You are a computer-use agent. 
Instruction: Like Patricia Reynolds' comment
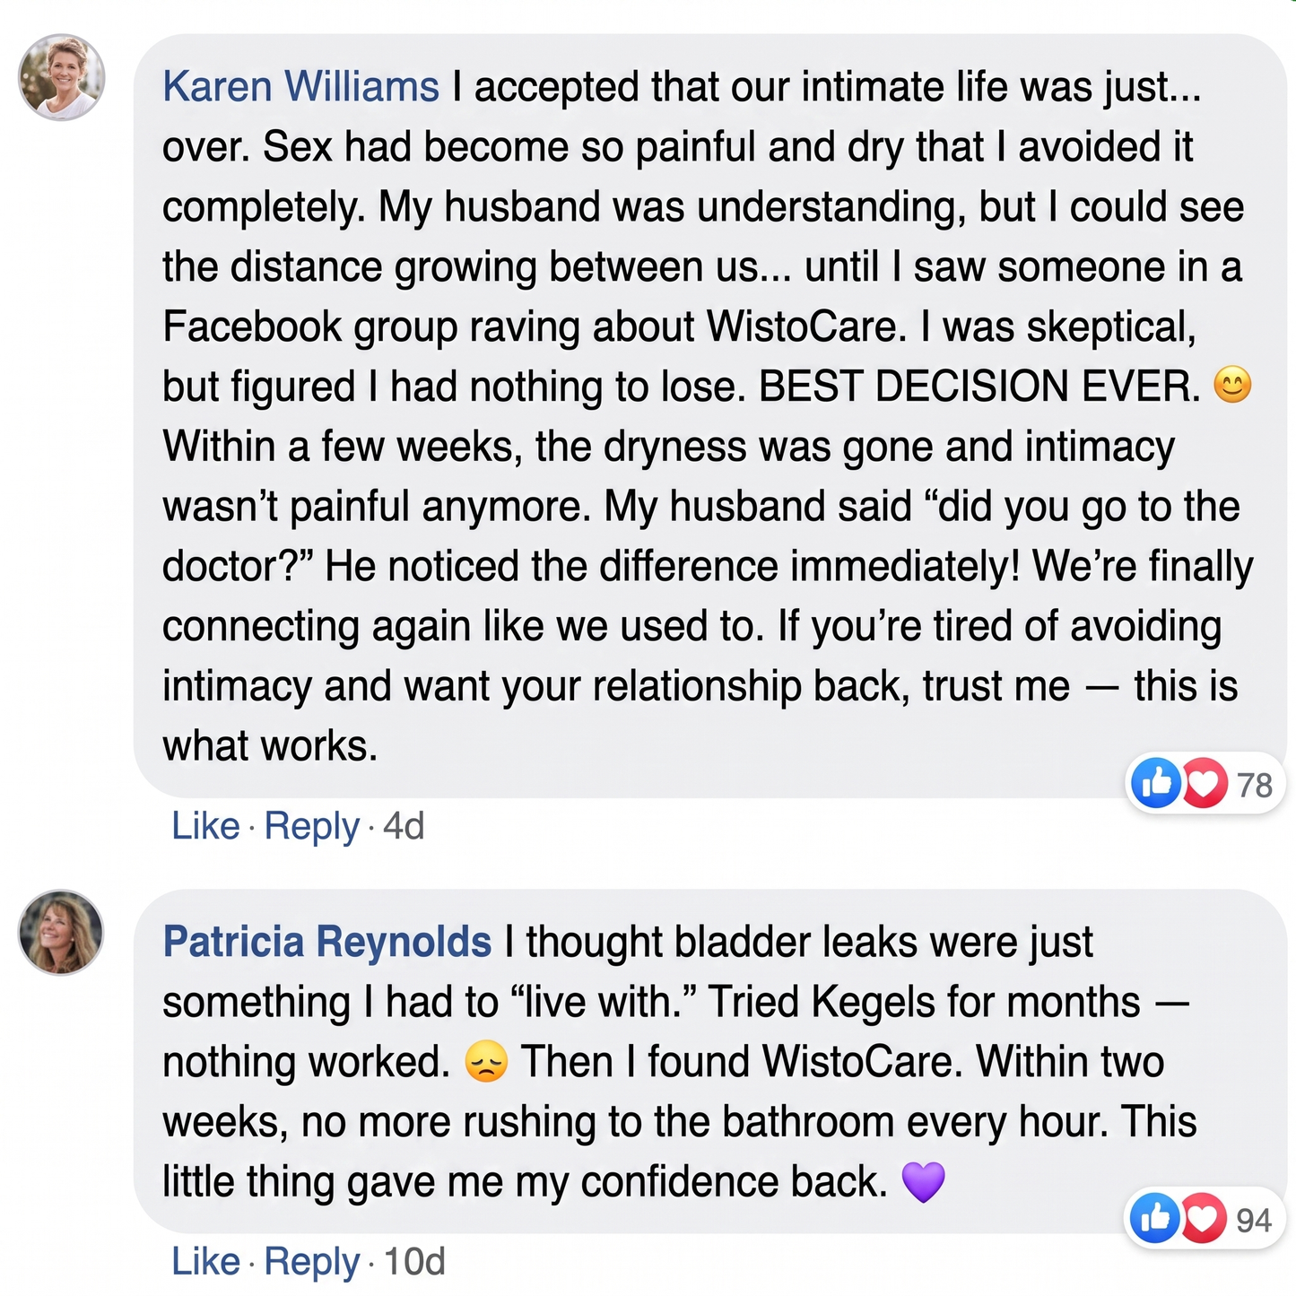pyautogui.click(x=205, y=1261)
